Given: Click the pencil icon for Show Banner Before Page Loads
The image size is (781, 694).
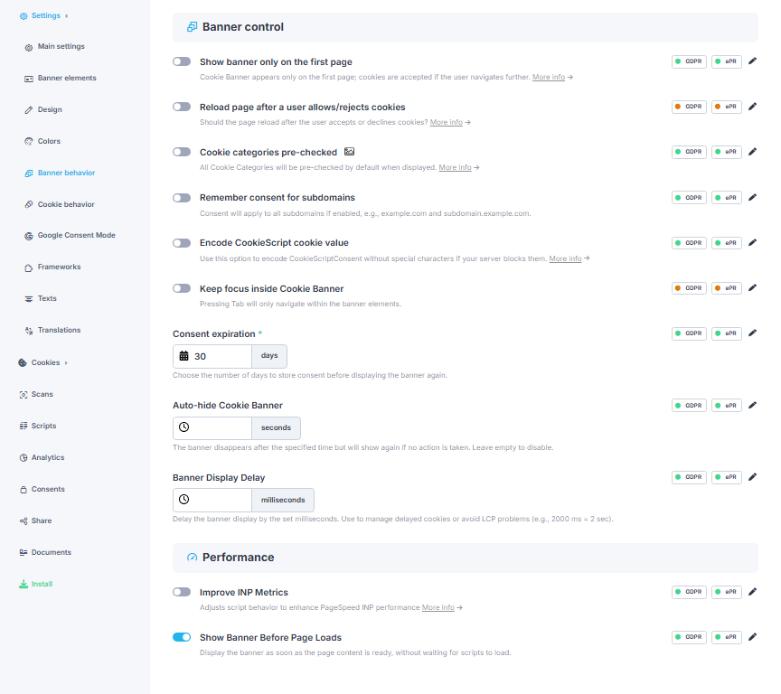Looking at the screenshot, I should tap(752, 637).
